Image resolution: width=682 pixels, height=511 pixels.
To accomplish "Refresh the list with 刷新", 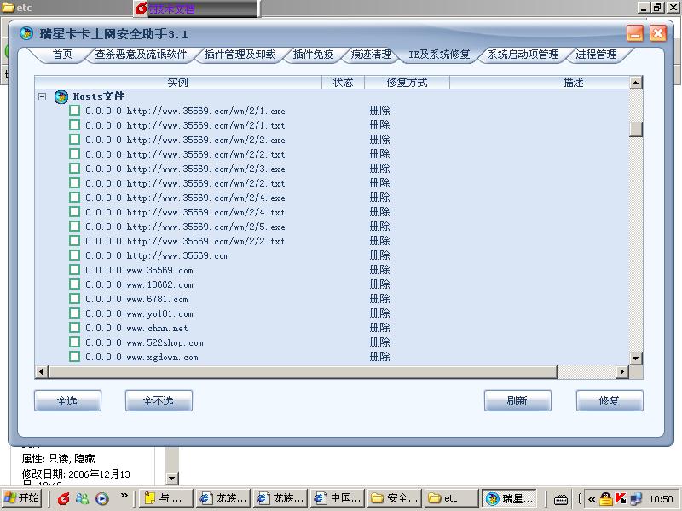I will point(517,400).
